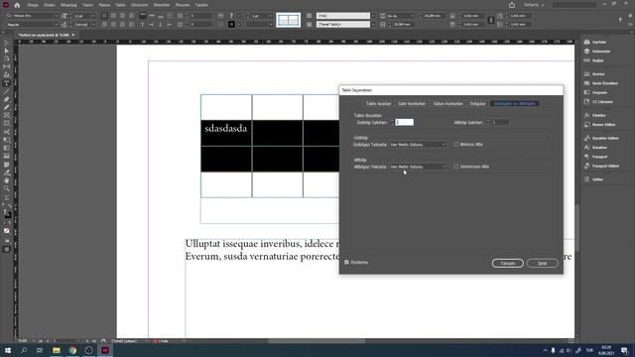The height and width of the screenshot is (357, 635).
Task: Click the fill and stroke swatch in toolbox
Action: pos(7,213)
